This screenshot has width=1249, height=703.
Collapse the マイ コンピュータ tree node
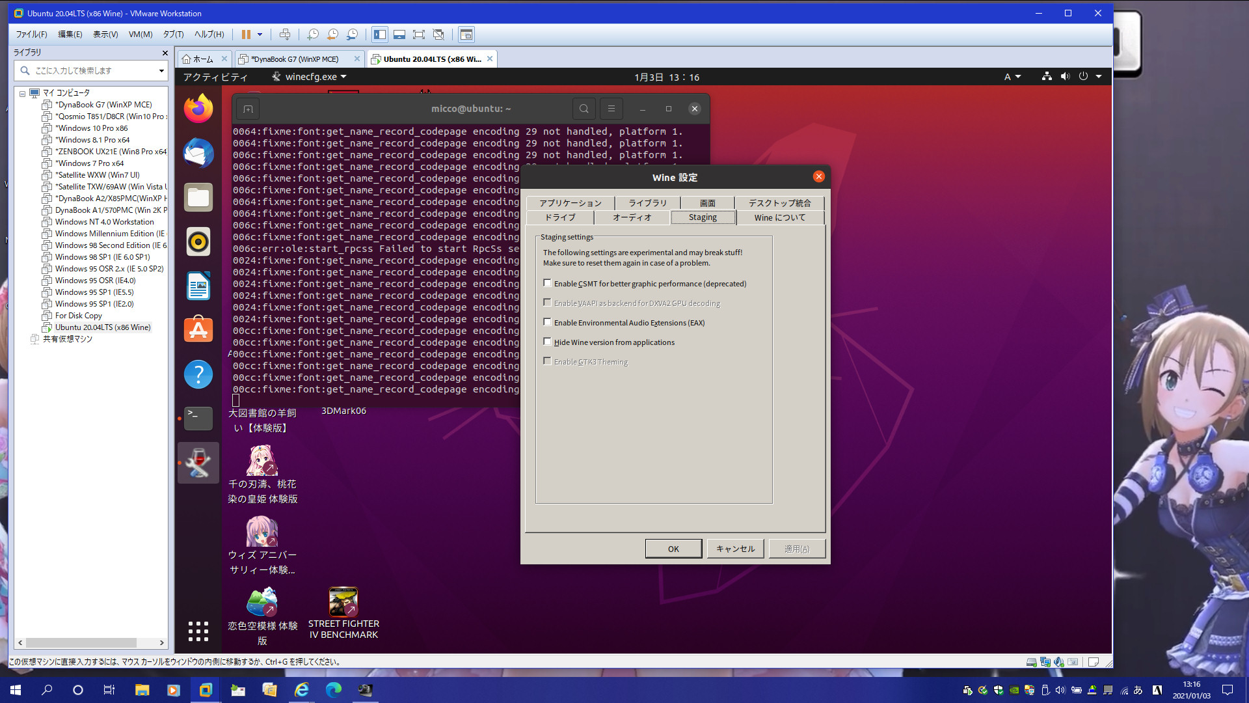(x=22, y=93)
